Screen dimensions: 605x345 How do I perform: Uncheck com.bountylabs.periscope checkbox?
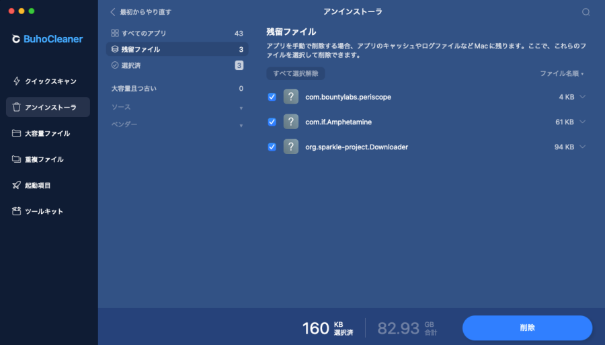tap(272, 97)
